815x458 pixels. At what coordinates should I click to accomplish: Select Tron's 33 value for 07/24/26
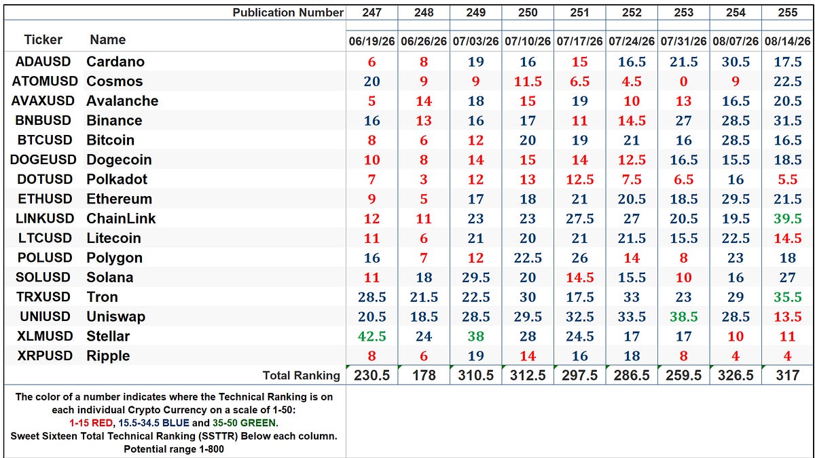coord(632,298)
